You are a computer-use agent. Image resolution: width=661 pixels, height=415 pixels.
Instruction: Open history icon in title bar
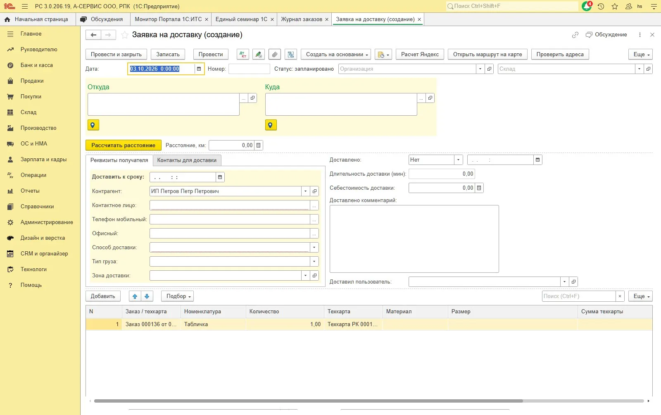pyautogui.click(x=601, y=6)
